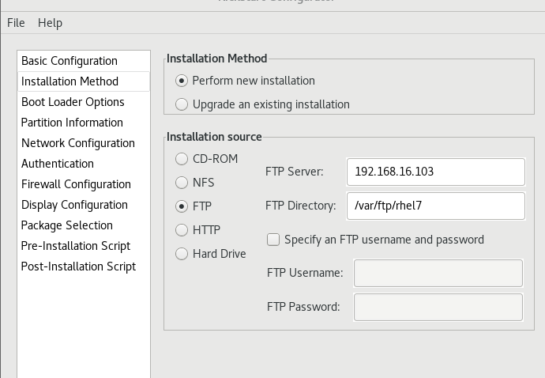Open Network Configuration section
This screenshot has width=545, height=378.
click(x=78, y=143)
